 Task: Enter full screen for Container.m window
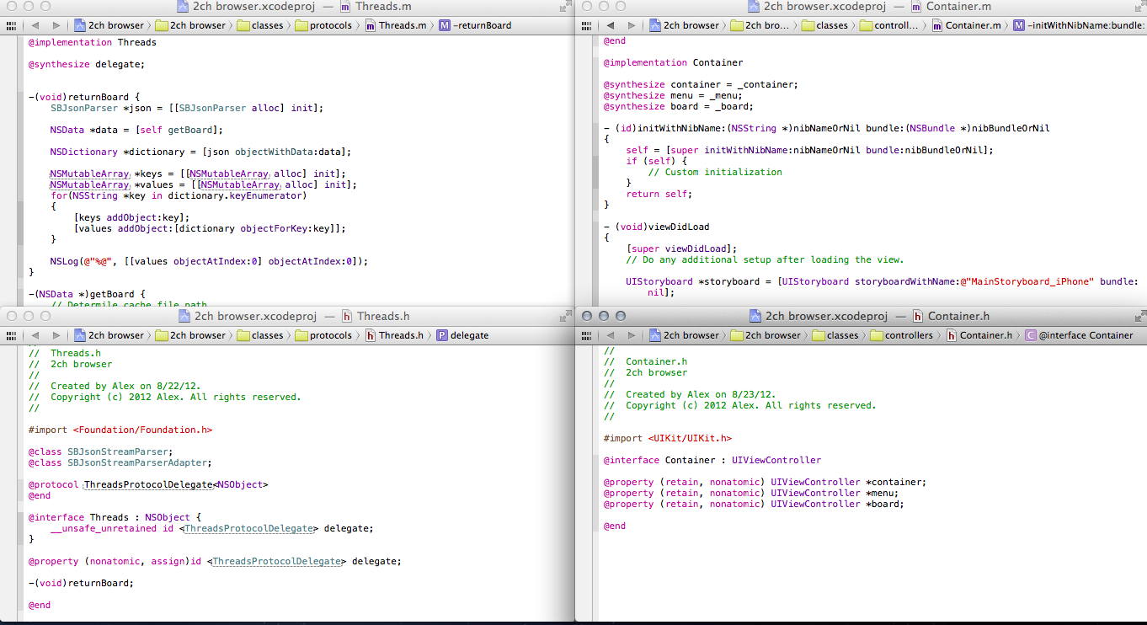pos(1139,7)
